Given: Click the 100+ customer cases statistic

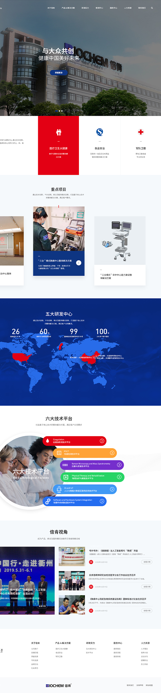Looking at the screenshot, I should [103, 333].
